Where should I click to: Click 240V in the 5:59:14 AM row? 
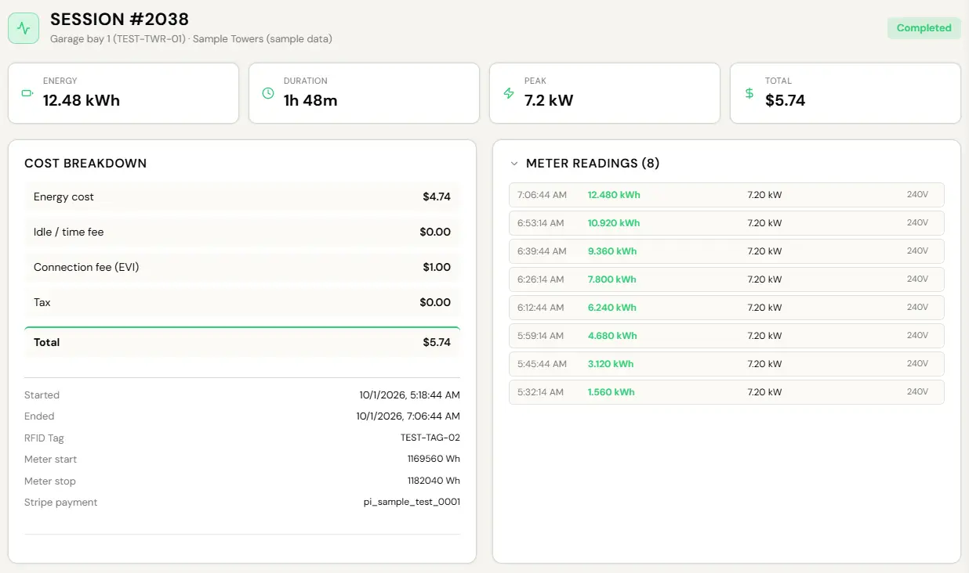[x=917, y=336]
